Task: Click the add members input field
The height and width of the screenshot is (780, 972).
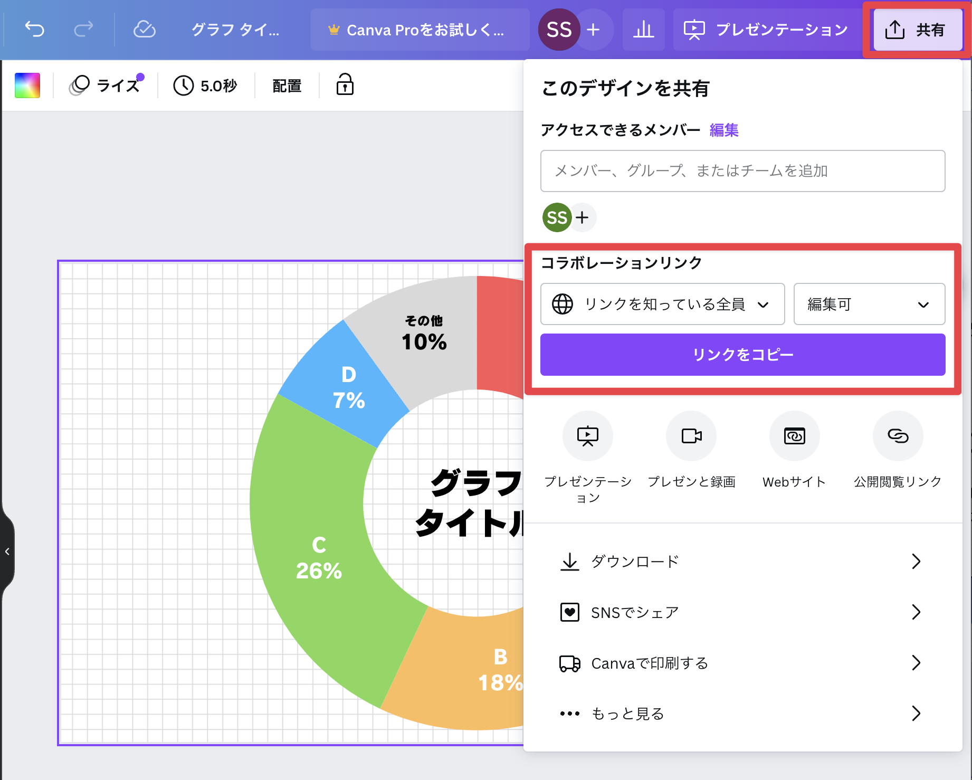Action: point(742,171)
